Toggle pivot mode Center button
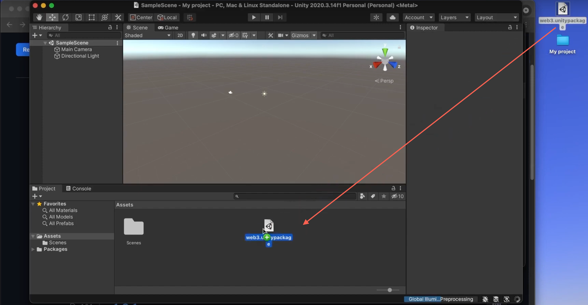 141,17
